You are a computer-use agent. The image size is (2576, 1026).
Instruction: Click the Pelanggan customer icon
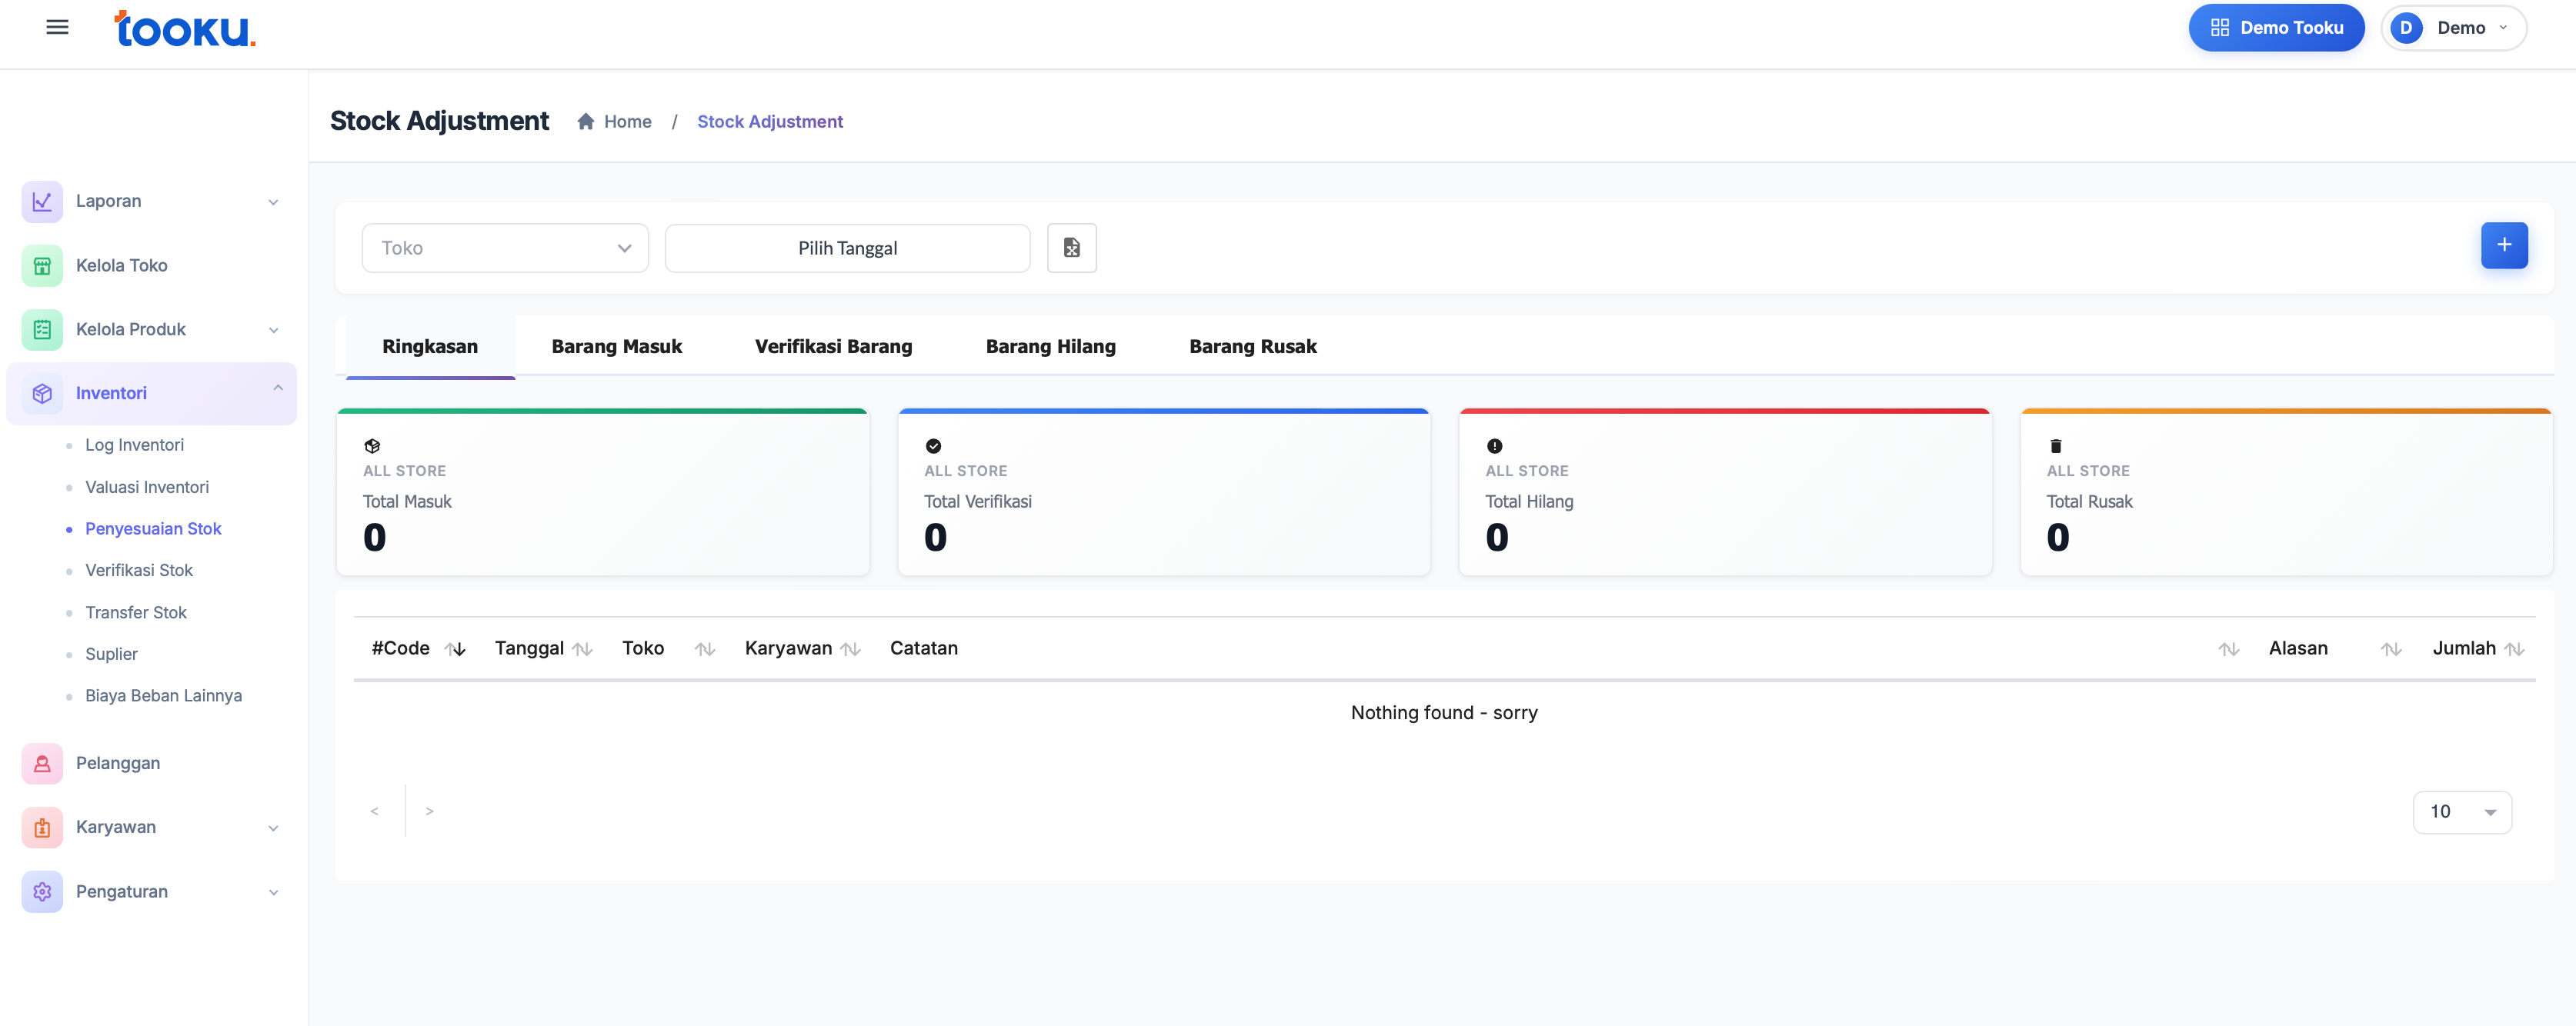42,764
